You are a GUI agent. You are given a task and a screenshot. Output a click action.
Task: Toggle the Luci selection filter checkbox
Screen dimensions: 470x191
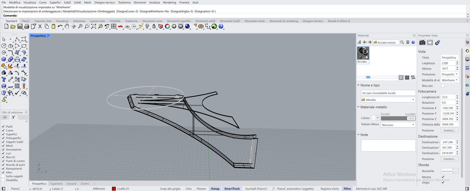pos(3,153)
